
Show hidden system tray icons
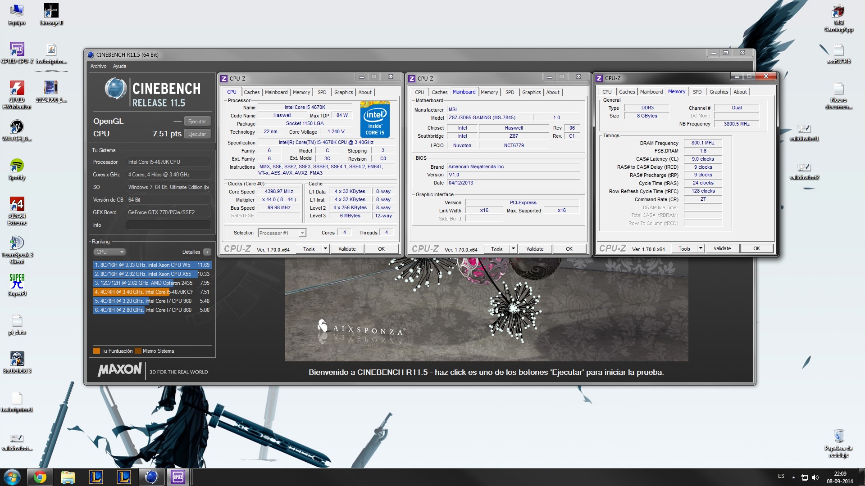(793, 477)
